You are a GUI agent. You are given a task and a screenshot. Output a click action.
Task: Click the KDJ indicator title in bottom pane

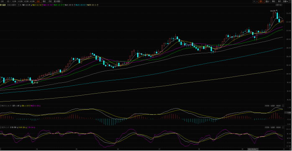(5, 127)
